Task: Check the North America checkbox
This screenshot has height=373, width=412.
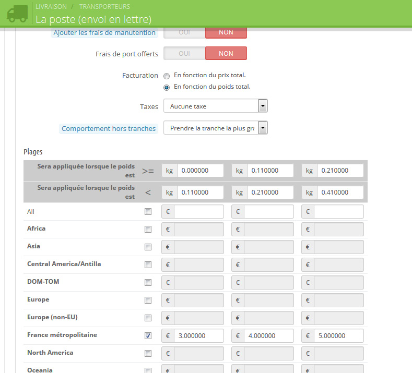Action: [148, 353]
